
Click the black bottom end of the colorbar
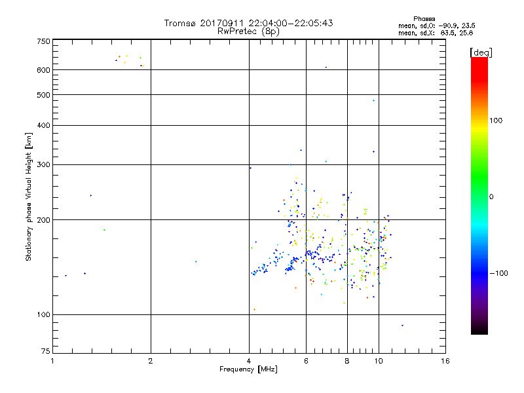(479, 331)
